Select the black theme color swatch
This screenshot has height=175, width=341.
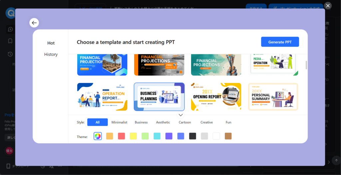coord(192,136)
